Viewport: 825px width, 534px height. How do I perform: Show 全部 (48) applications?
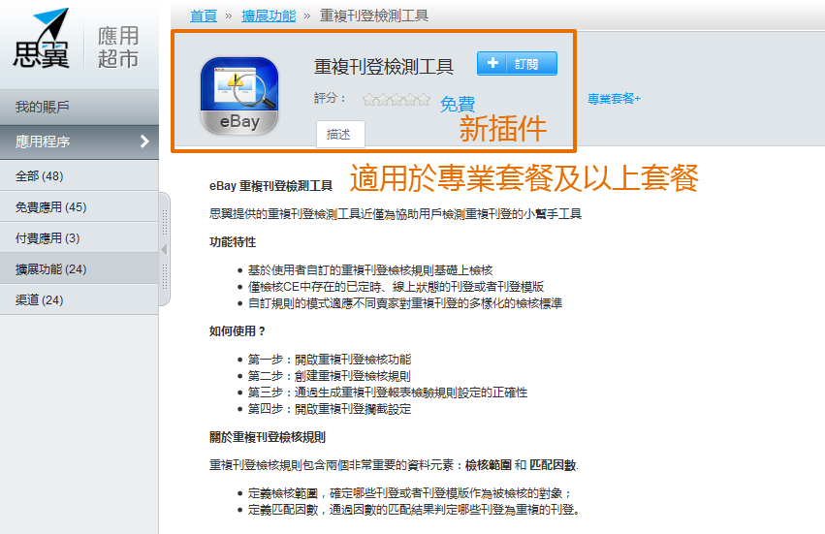click(79, 175)
